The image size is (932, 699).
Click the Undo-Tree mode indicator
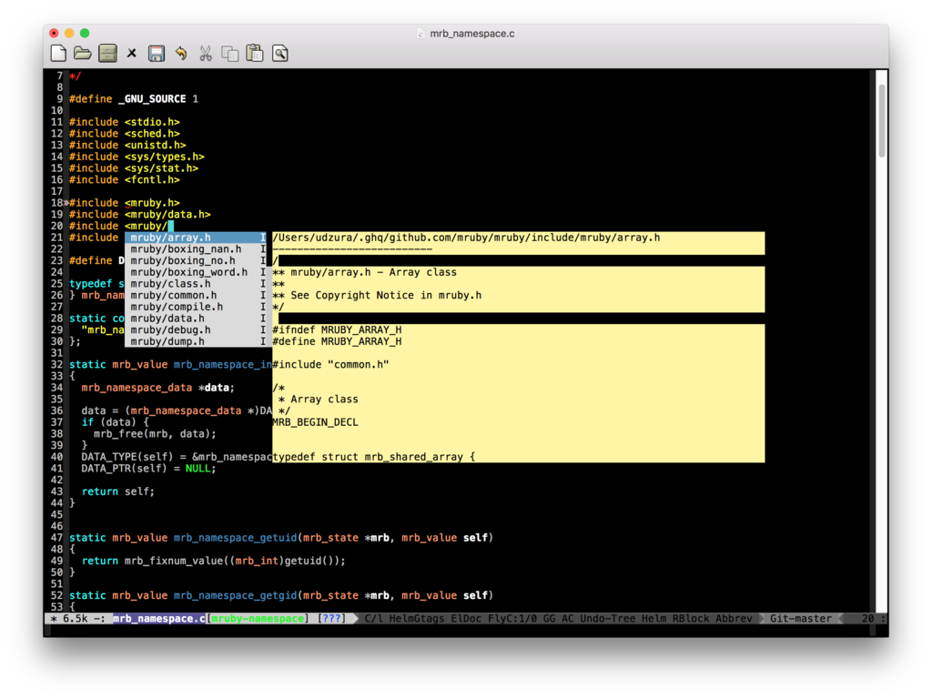(607, 619)
